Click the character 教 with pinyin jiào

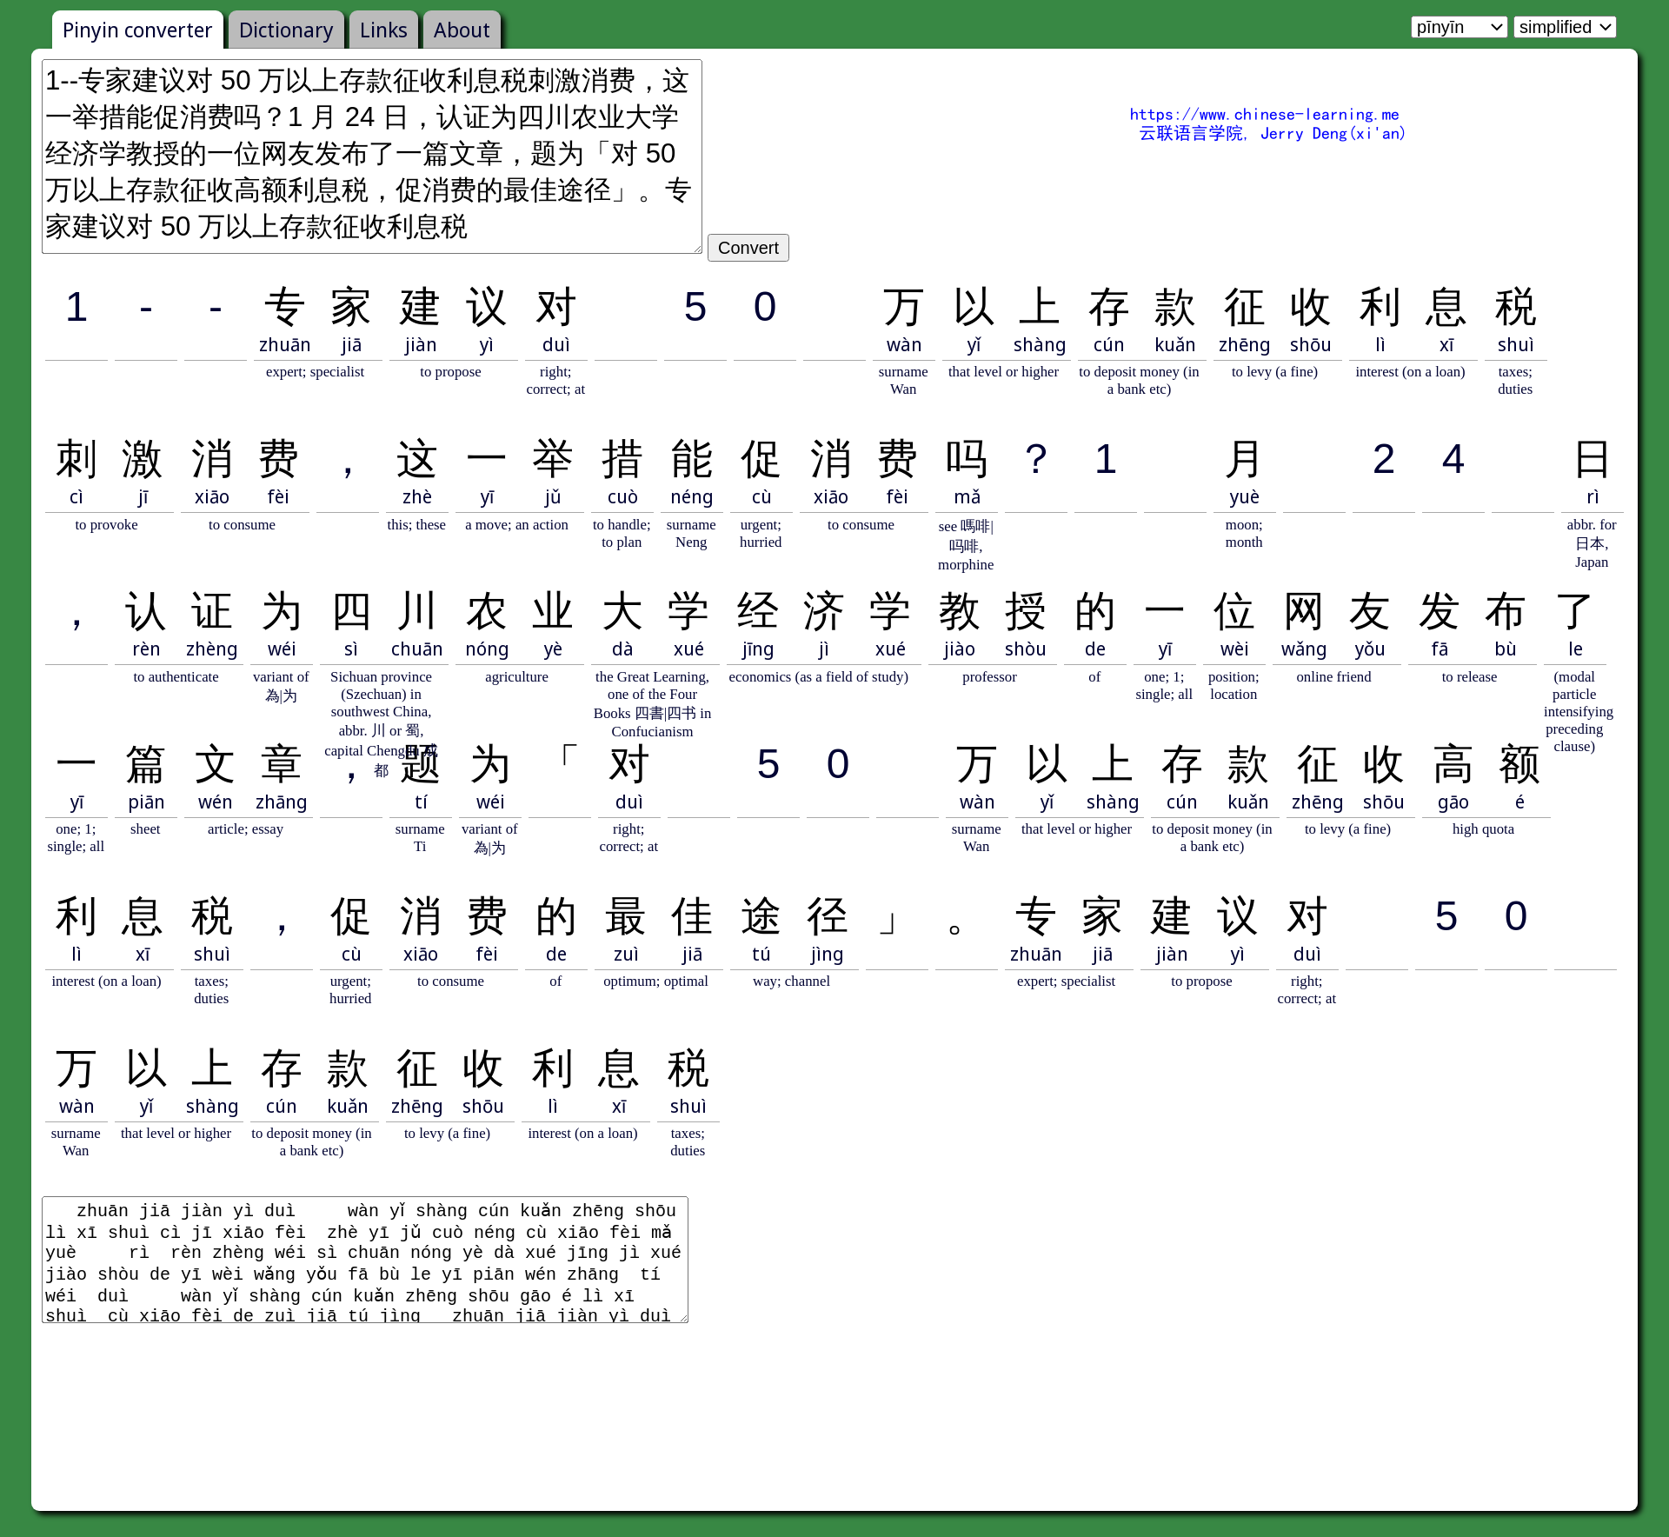[959, 612]
